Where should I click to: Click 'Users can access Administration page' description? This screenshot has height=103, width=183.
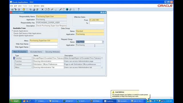point(82,61)
